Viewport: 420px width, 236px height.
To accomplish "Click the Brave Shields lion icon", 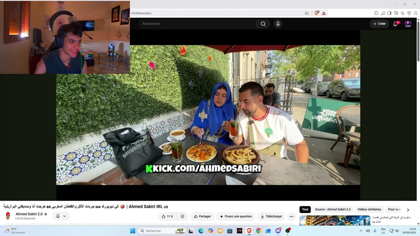I will [317, 13].
